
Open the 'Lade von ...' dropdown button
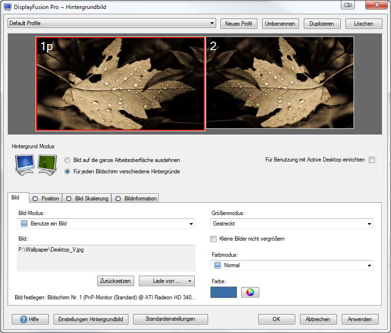(x=167, y=281)
